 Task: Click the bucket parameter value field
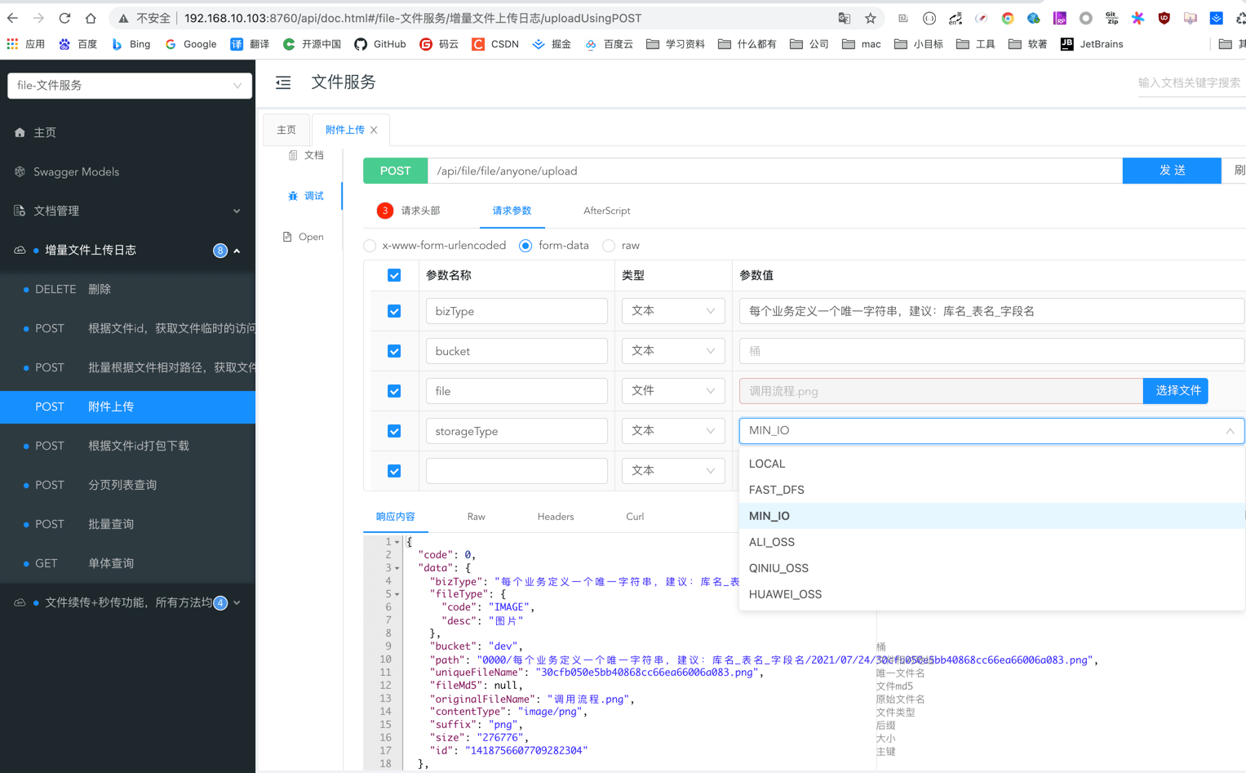click(991, 351)
